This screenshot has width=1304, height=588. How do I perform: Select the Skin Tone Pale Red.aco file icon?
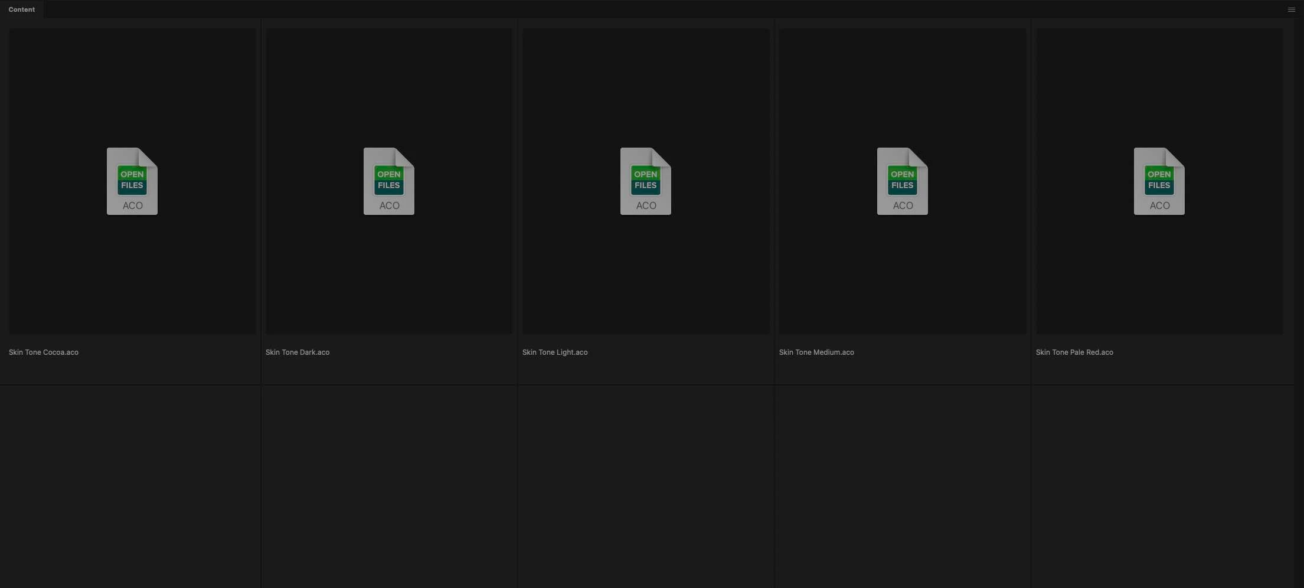[1159, 181]
